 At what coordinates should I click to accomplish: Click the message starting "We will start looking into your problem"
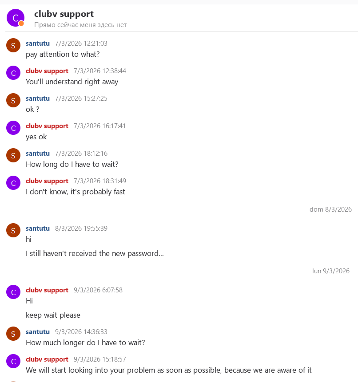click(x=169, y=370)
